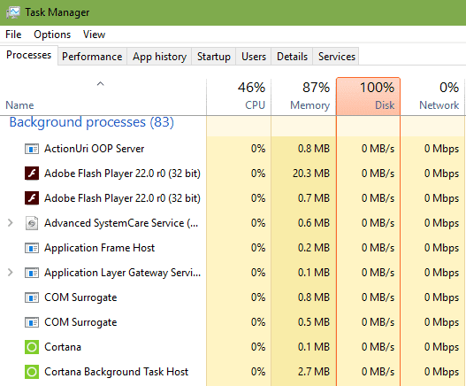Switch to the Startup tab
This screenshot has width=466, height=386.
214,57
